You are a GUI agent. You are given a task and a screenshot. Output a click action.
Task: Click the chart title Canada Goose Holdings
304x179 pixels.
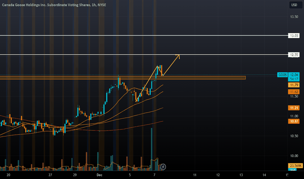coord(54,5)
